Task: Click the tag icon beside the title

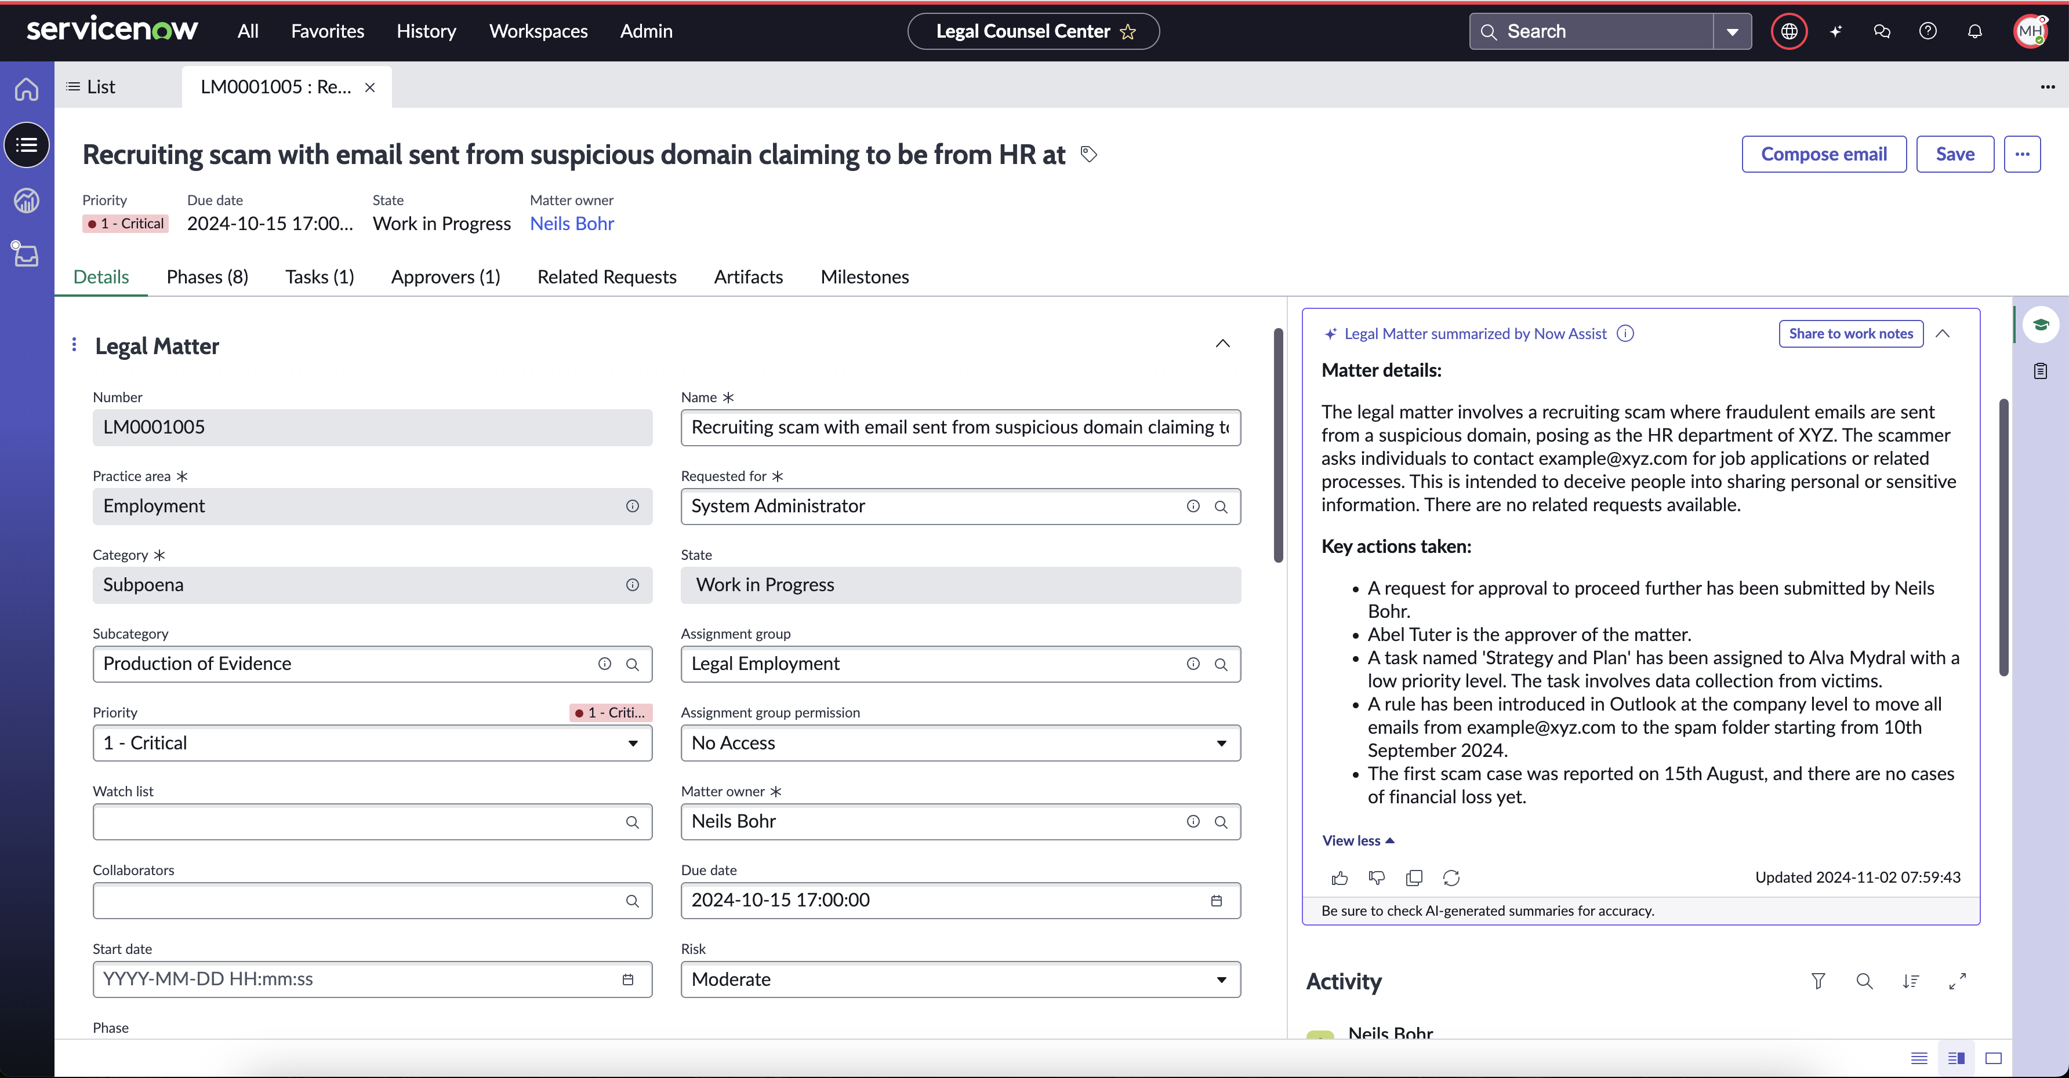Action: coord(1088,154)
